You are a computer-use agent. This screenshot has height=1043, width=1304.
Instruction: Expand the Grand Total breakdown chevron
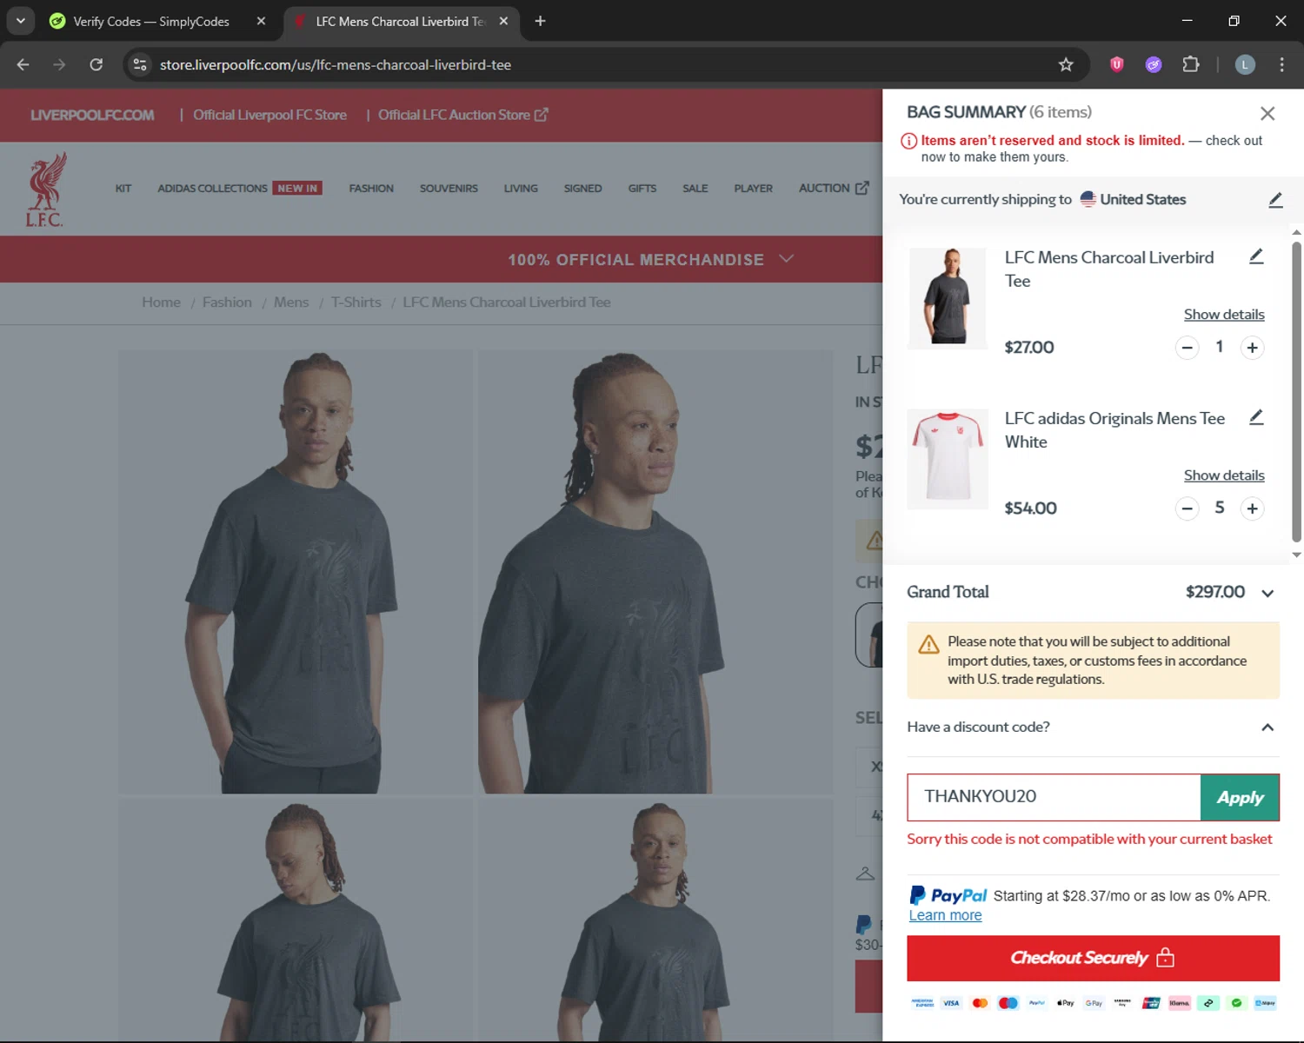tap(1267, 593)
